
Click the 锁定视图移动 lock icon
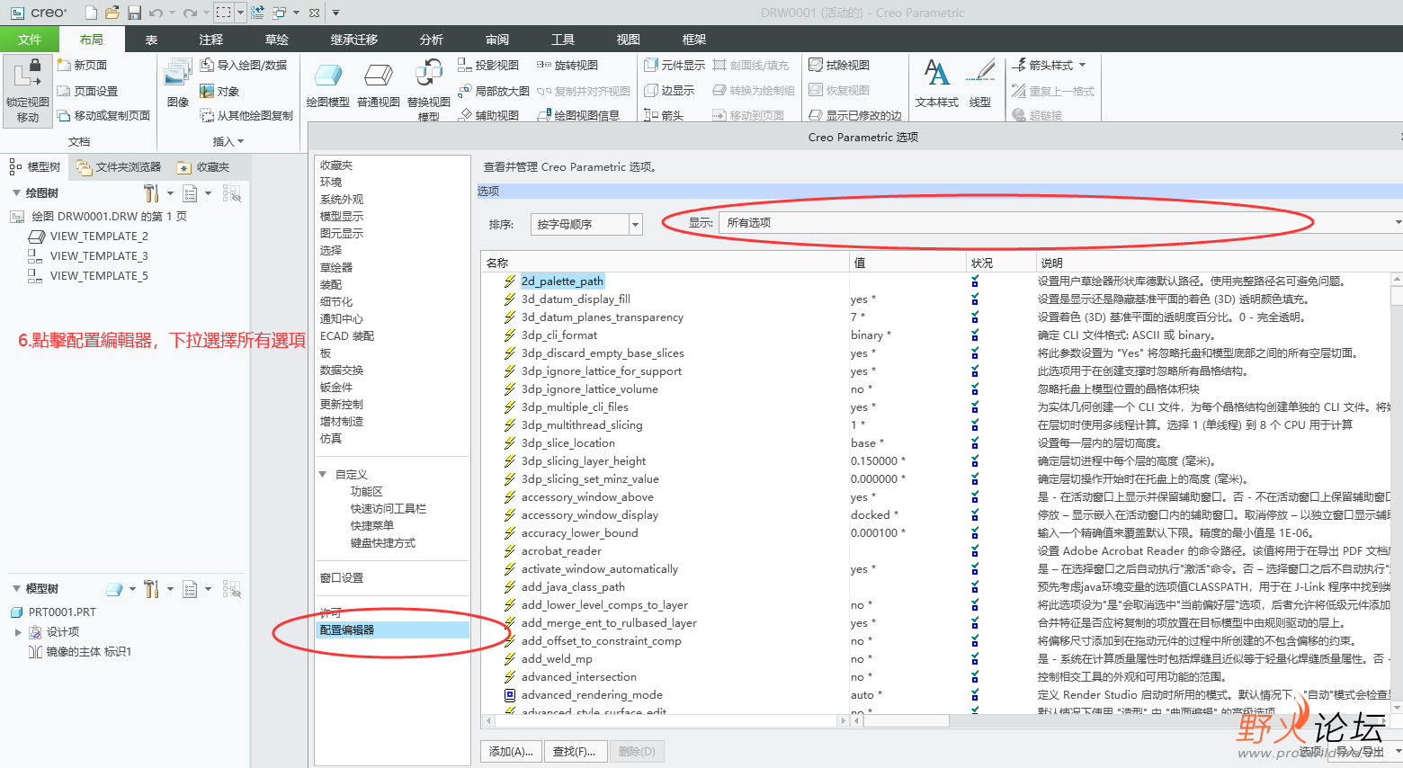28,75
